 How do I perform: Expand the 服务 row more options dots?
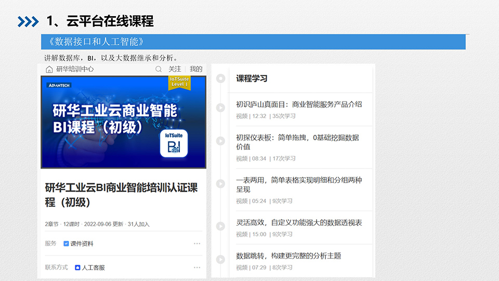(x=197, y=244)
